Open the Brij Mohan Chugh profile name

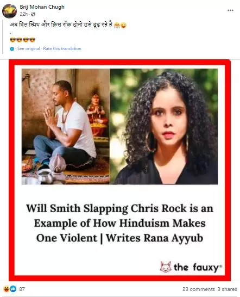(x=42, y=7)
